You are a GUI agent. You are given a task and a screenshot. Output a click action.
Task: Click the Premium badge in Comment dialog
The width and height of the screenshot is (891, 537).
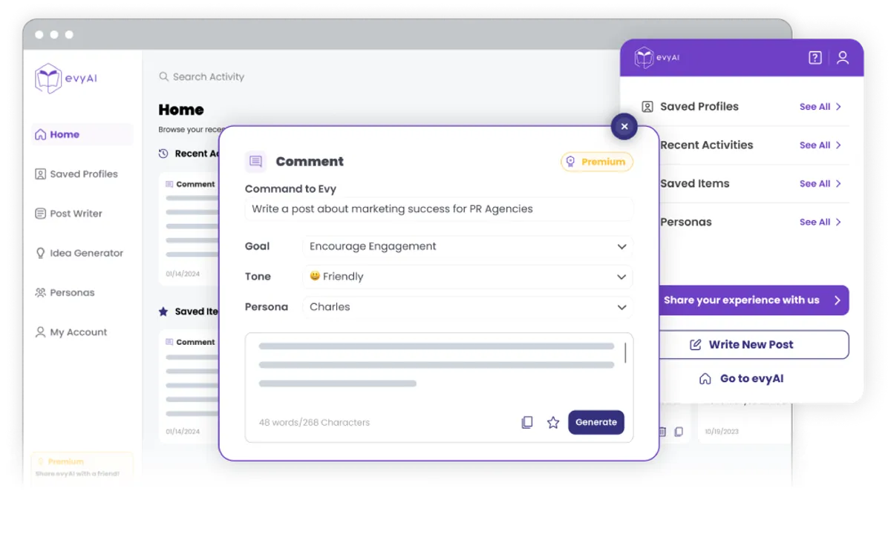click(x=597, y=162)
